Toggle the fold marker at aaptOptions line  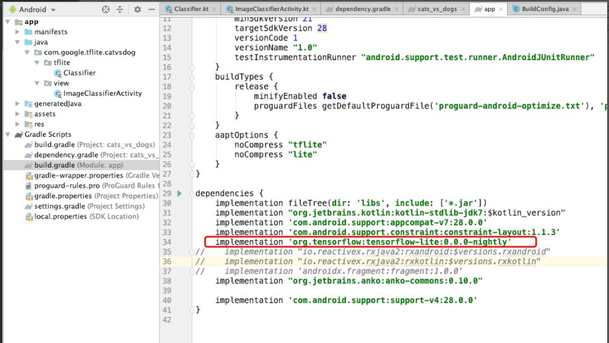192,135
